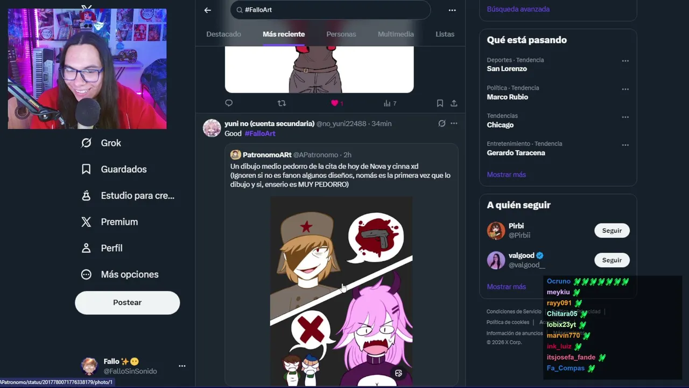Open search options three-dot menu
The width and height of the screenshot is (689, 388).
[x=452, y=10]
